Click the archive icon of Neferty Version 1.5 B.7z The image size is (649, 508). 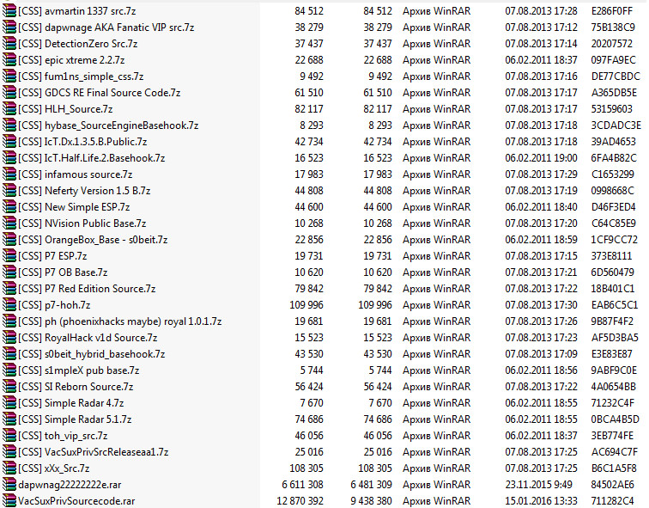[9, 191]
